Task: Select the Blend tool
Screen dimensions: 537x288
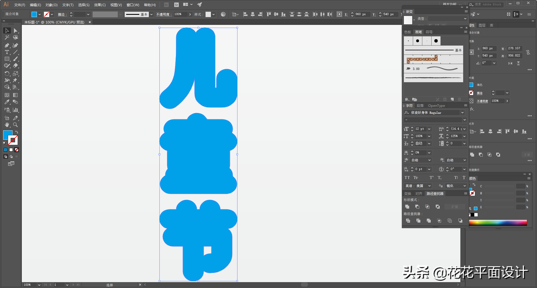Action: (x=16, y=102)
